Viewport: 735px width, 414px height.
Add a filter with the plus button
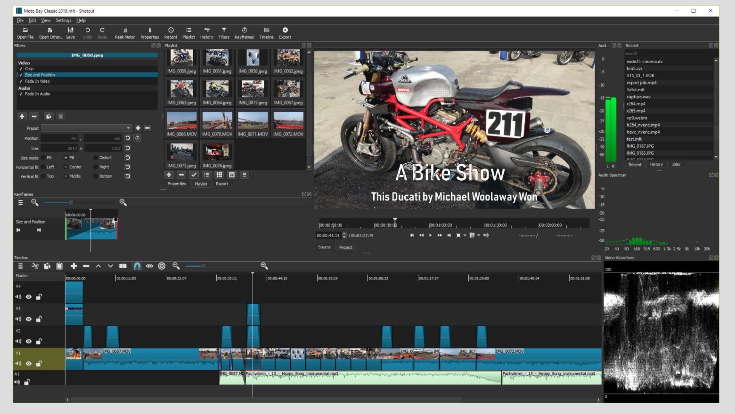(22, 116)
